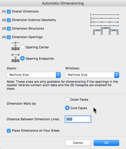Click the Doors dropdown arrow stepper
126x149 pixels.
(58, 75)
